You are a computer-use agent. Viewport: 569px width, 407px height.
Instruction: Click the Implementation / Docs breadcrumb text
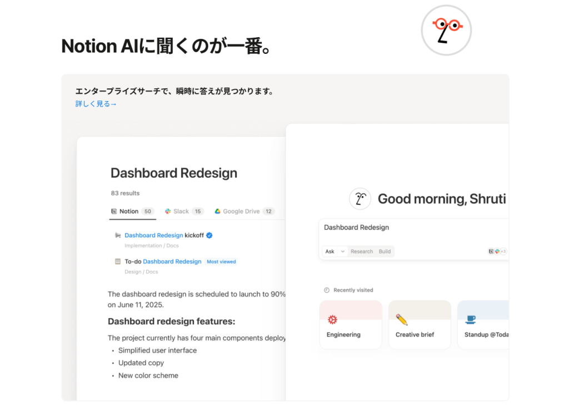tap(151, 245)
